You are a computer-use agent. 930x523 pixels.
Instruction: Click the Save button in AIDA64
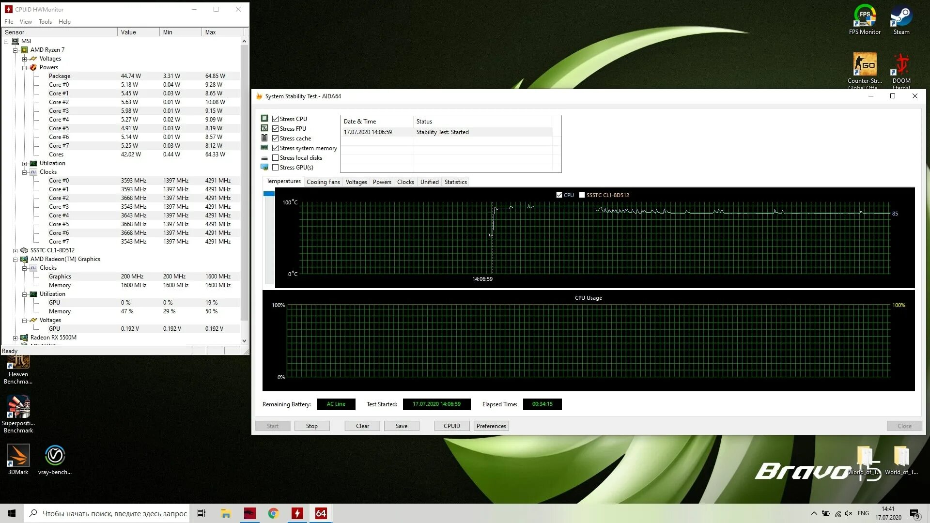pyautogui.click(x=401, y=426)
